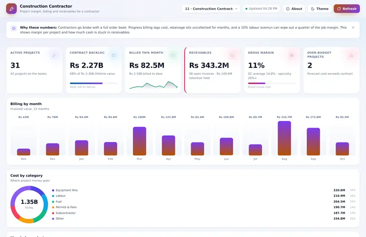Click the Gross Margin card icon

(x=292, y=55)
